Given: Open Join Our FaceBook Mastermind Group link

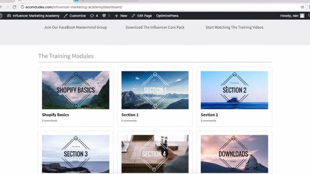Looking at the screenshot, I should 76,27.
